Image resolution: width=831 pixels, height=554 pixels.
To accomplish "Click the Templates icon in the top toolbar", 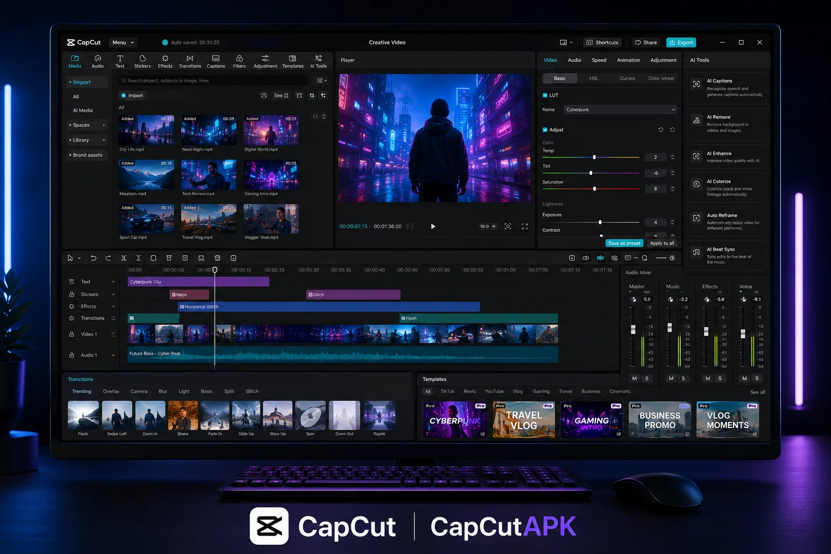I will [293, 62].
